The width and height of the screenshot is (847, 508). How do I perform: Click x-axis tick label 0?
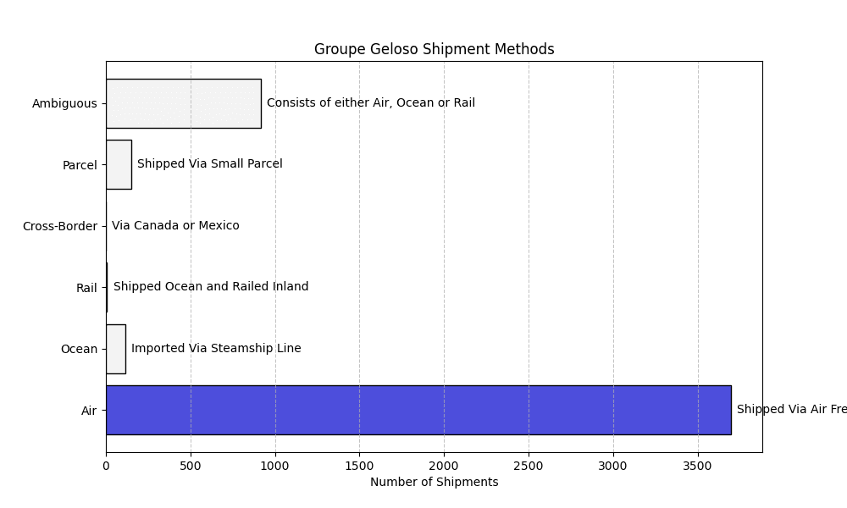point(106,466)
